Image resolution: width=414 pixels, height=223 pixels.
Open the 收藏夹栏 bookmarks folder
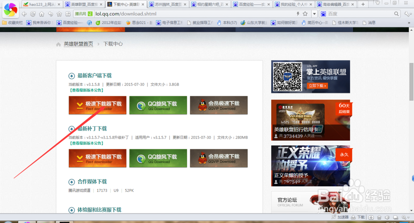click(x=12, y=23)
